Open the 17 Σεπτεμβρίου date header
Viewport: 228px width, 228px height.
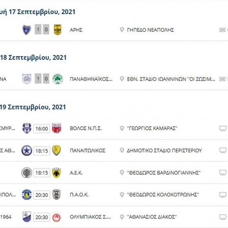[x=38, y=11]
